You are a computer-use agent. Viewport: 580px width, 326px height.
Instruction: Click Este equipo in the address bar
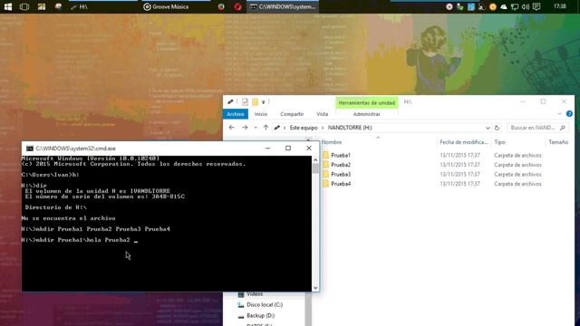pos(304,128)
